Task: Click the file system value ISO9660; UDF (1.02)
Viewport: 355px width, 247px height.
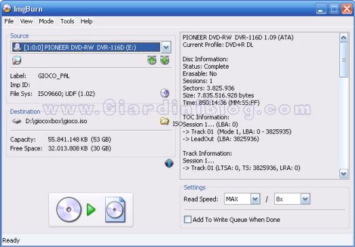Action: click(67, 93)
